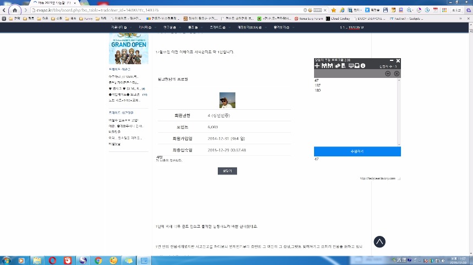Image resolution: width=473 pixels, height=265 pixels.
Task: Open Chrome from the Windows taskbar
Action: click(98, 260)
